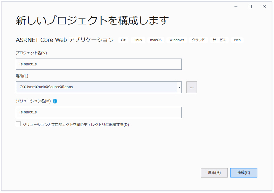Click the location path C:¥Users¥rucio¥Source¥Repos field
The height and width of the screenshot is (193, 274).
click(x=97, y=87)
